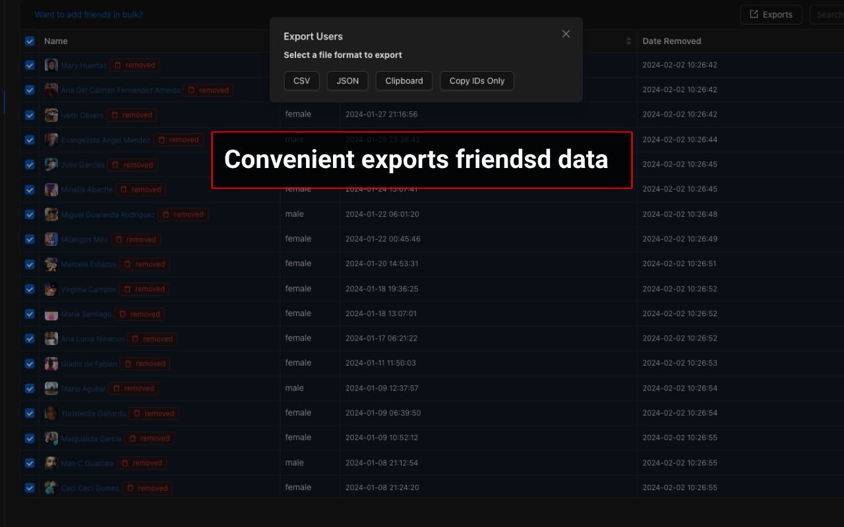
Task: Click the trash icon on Iveth Olivero's removed badge
Action: (x=116, y=115)
